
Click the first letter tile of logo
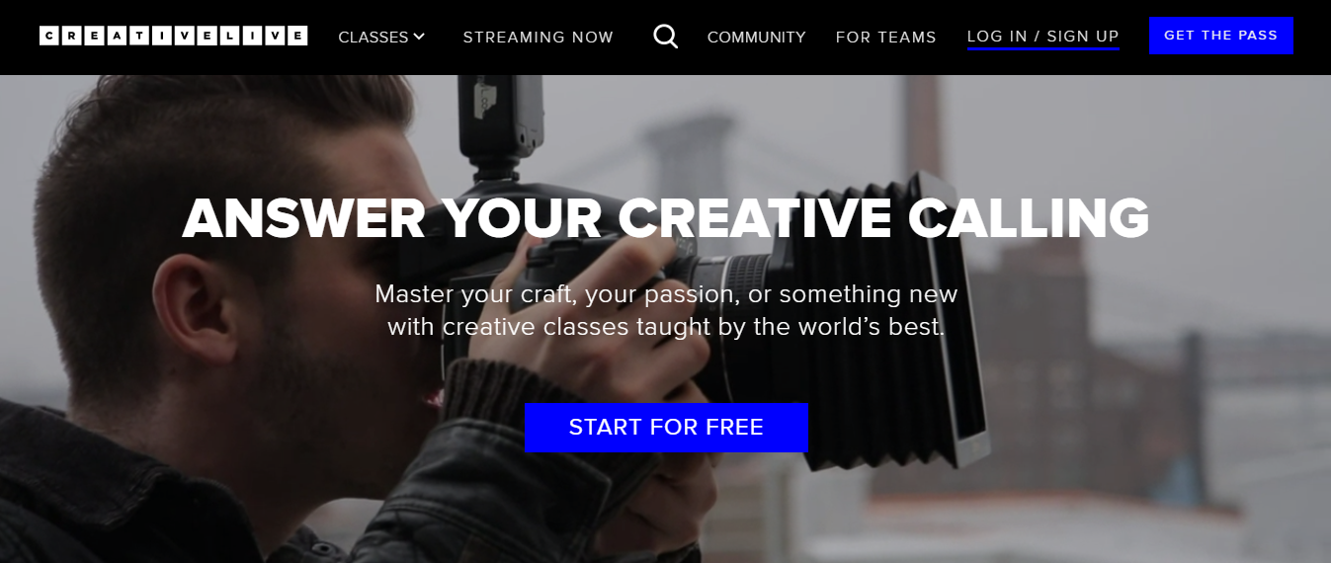(x=48, y=37)
